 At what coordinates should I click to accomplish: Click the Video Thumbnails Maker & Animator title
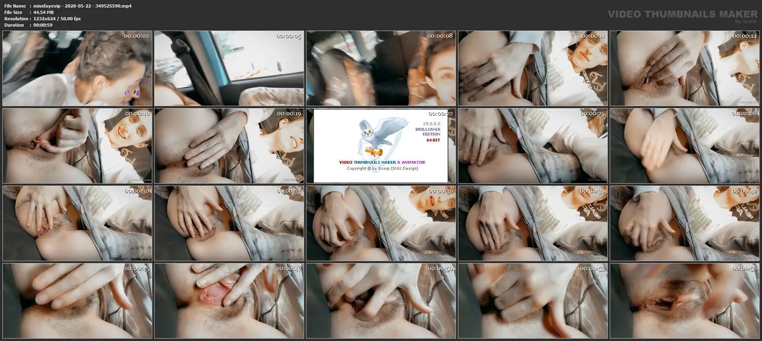382,162
